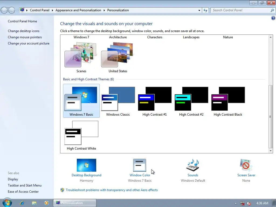Open Display from See also
Image resolution: width=276 pixels, height=207 pixels.
click(13, 179)
